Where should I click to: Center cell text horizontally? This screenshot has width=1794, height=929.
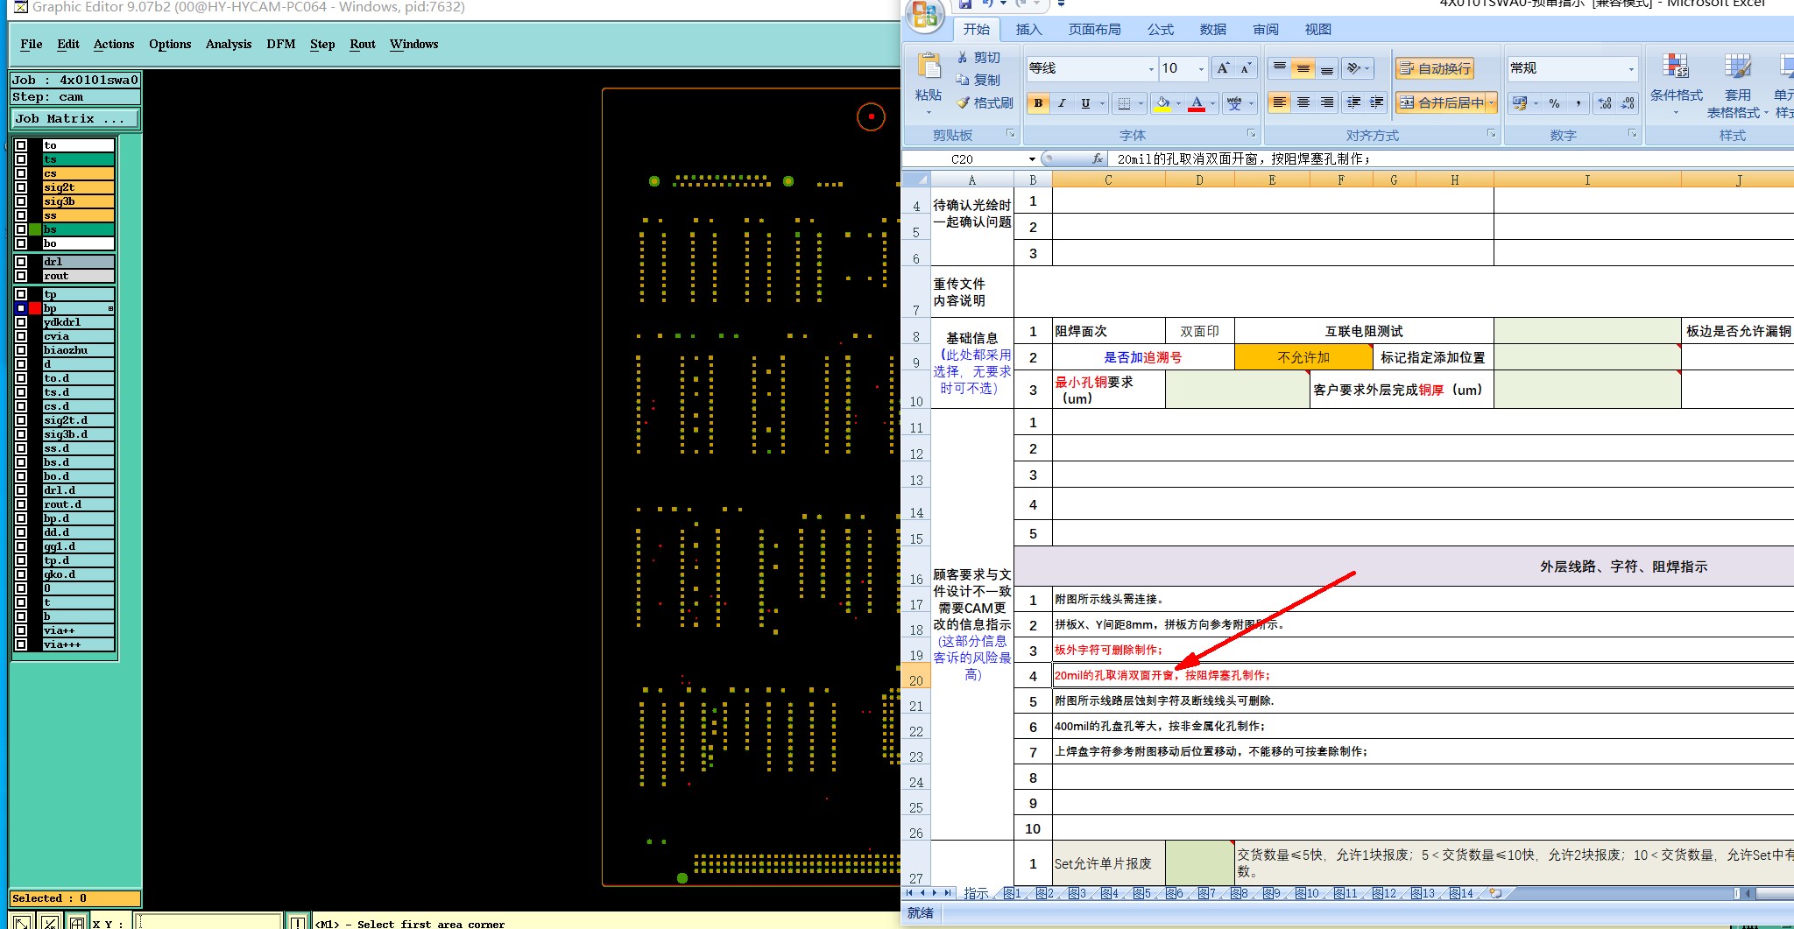[x=1303, y=103]
